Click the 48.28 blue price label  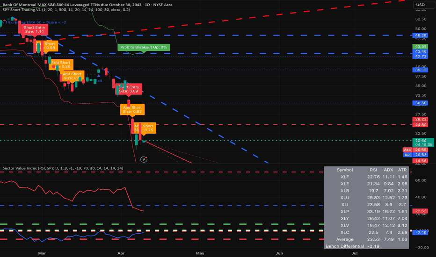pos(421,36)
